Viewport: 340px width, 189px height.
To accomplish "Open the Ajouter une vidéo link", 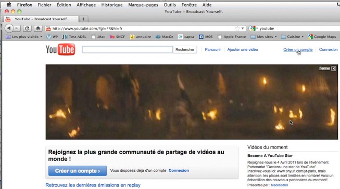I will [243, 49].
